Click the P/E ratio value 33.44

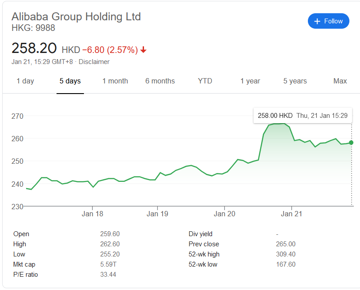(108, 275)
